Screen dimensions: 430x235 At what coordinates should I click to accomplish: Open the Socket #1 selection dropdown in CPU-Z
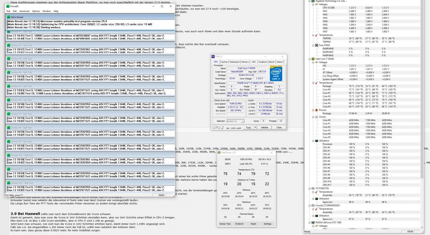pos(242,121)
